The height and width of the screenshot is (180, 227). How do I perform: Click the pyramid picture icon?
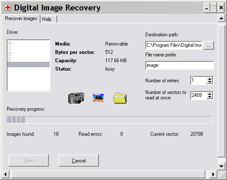[x=98, y=98]
